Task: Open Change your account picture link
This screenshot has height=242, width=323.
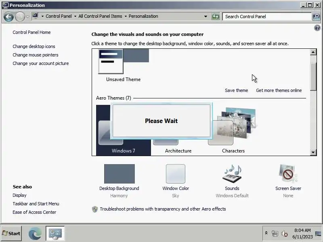Action: (x=41, y=63)
